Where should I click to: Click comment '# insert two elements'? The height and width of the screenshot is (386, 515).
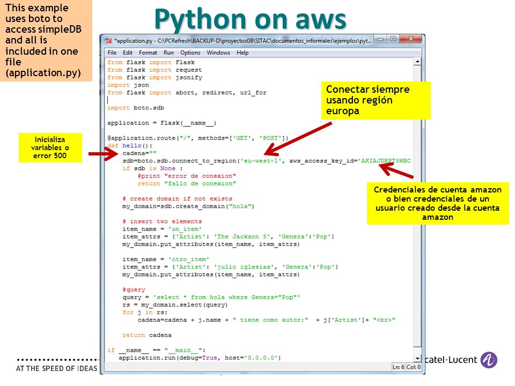coord(162,221)
